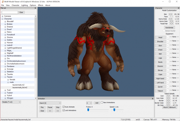180x121 pixels.
Task: Open the Models (*.m2) filter dropdown
Action: [11, 102]
